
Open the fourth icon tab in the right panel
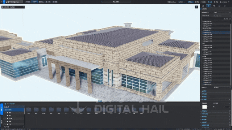[x=219, y=6]
